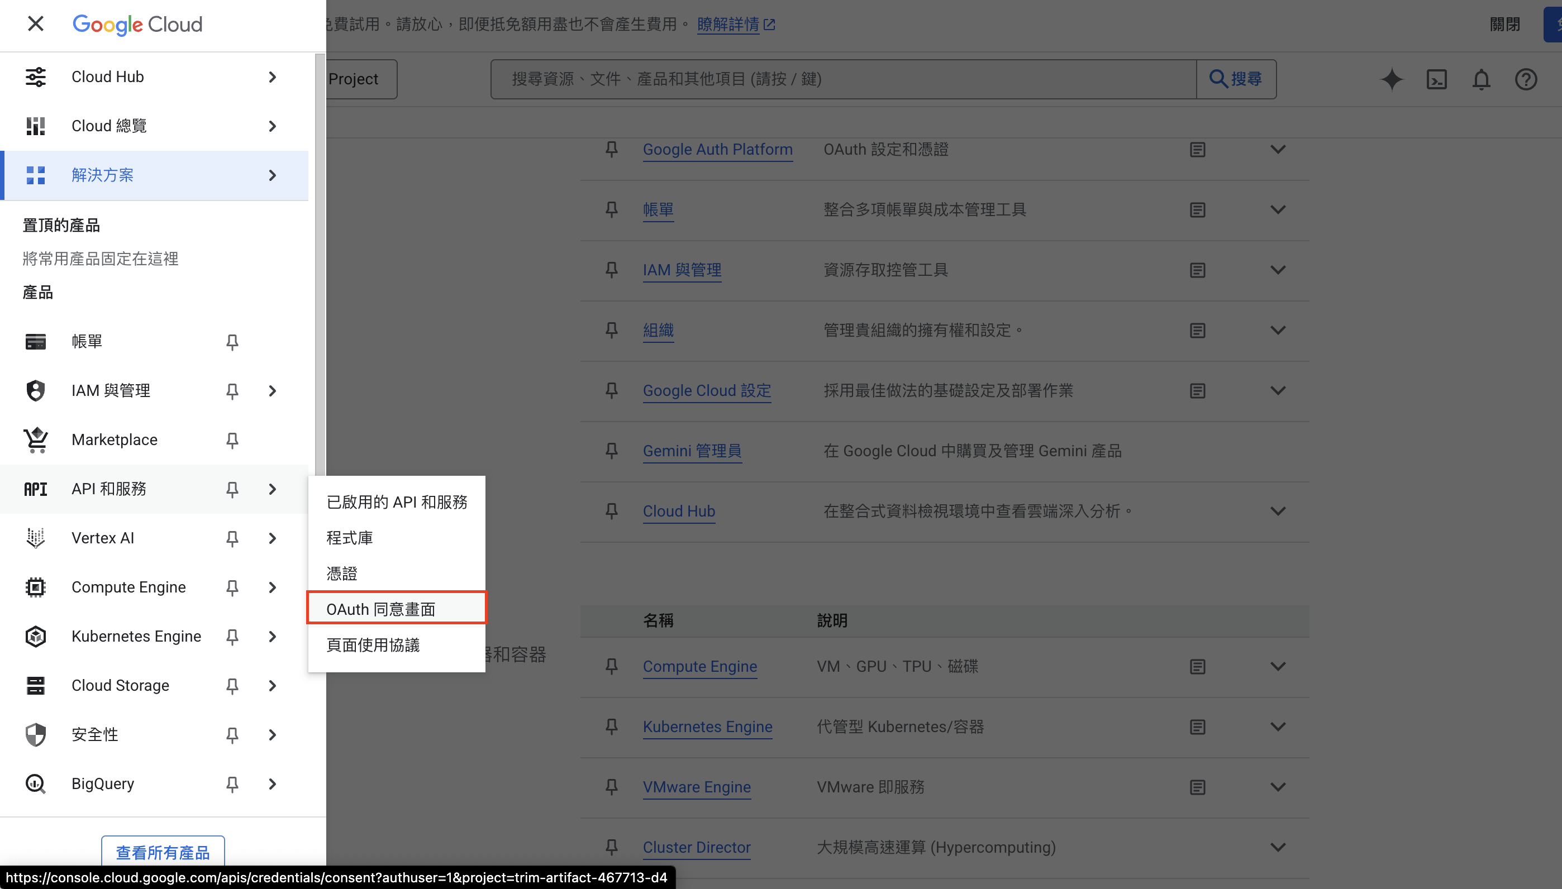Click the BigQuery icon in sidebar
Screen dimensions: 1562x889
tap(35, 783)
